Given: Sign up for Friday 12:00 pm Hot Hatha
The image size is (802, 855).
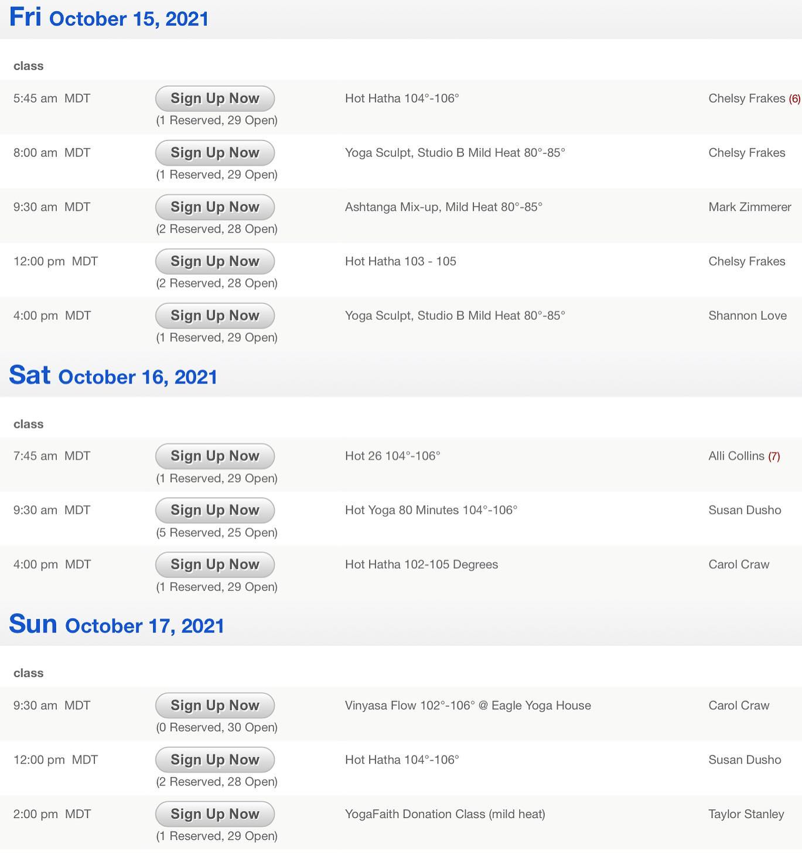Looking at the screenshot, I should tap(215, 262).
